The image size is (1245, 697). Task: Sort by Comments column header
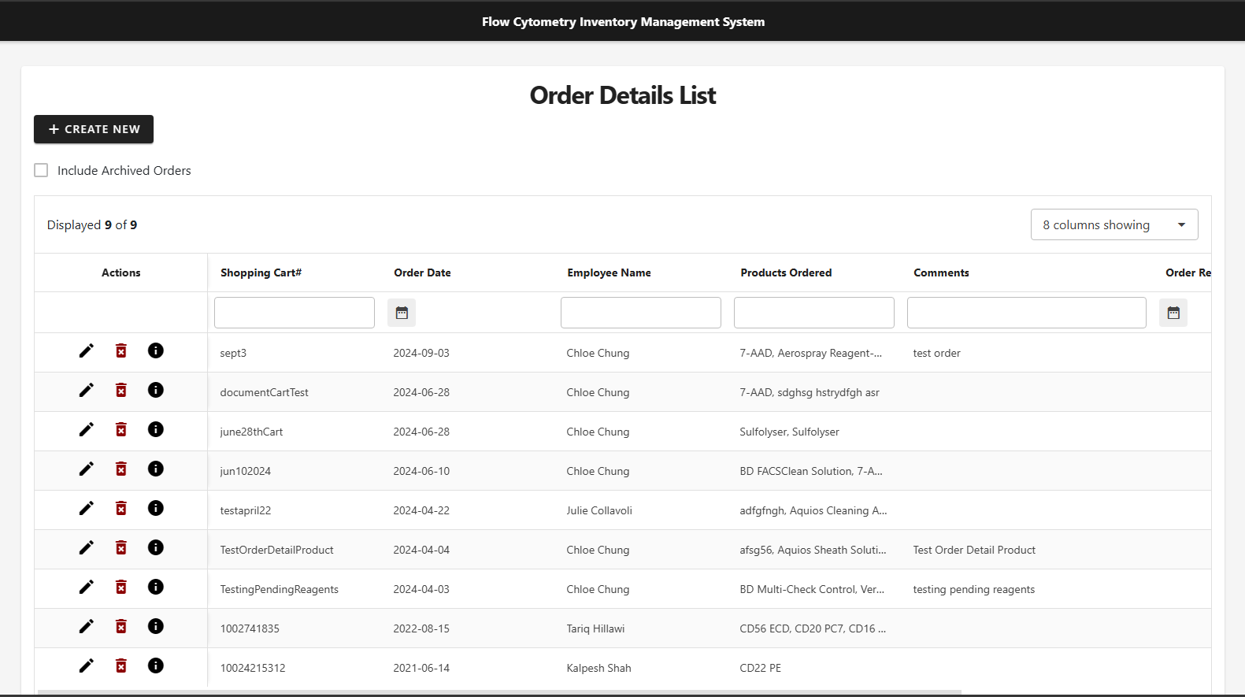tap(941, 272)
